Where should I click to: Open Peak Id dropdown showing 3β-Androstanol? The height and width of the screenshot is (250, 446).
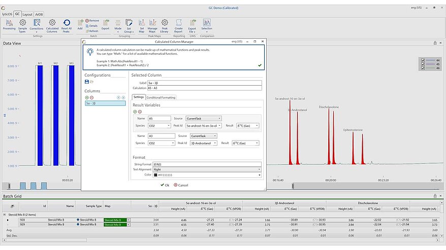203,143
